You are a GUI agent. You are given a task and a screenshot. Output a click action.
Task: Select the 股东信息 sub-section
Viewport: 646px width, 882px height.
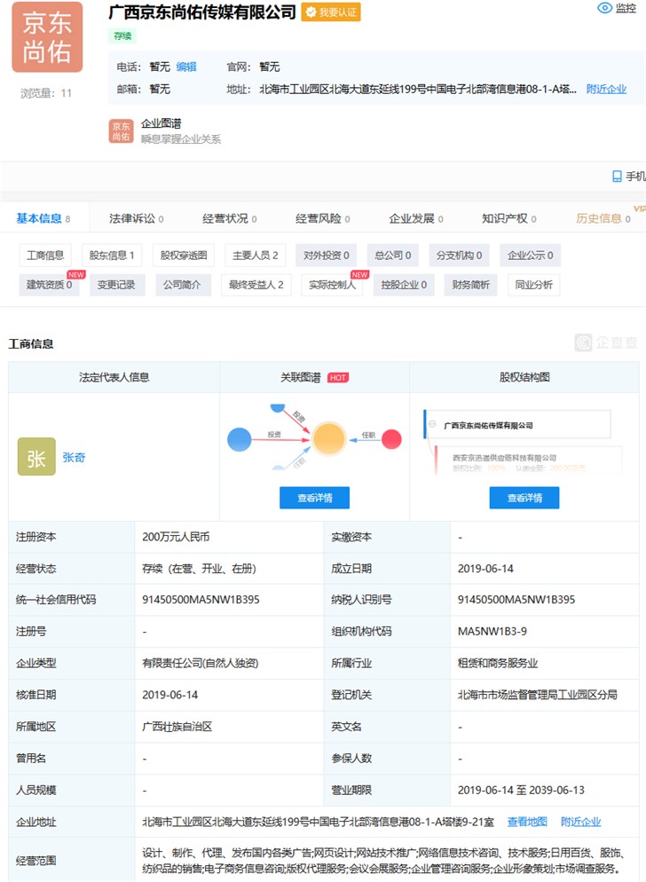(112, 256)
